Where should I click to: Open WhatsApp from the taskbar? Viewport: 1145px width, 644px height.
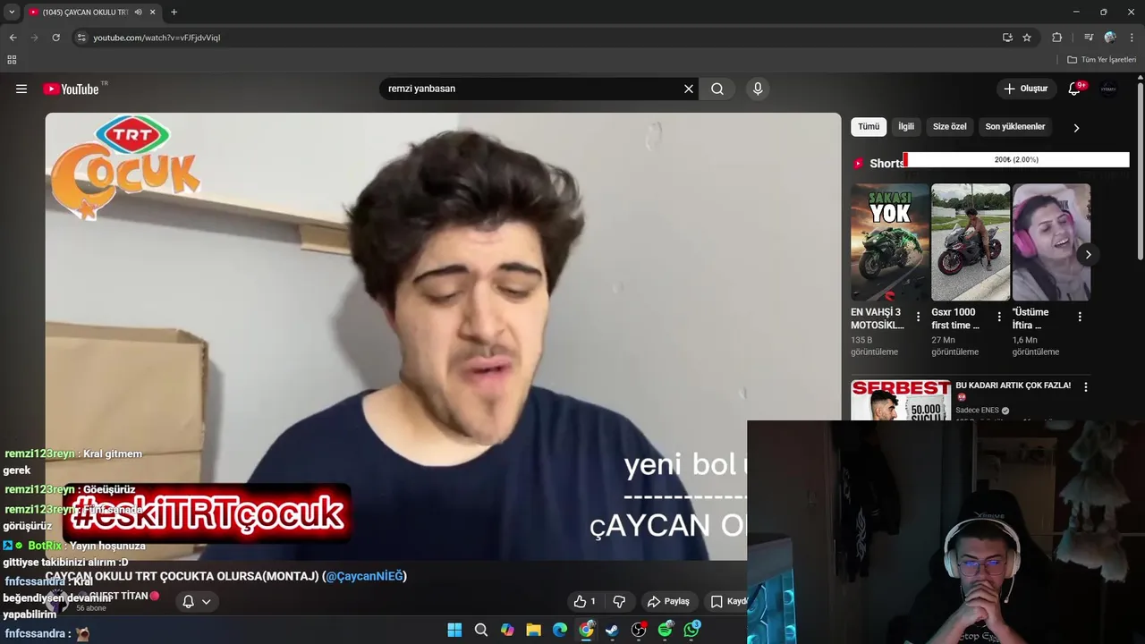tap(691, 630)
